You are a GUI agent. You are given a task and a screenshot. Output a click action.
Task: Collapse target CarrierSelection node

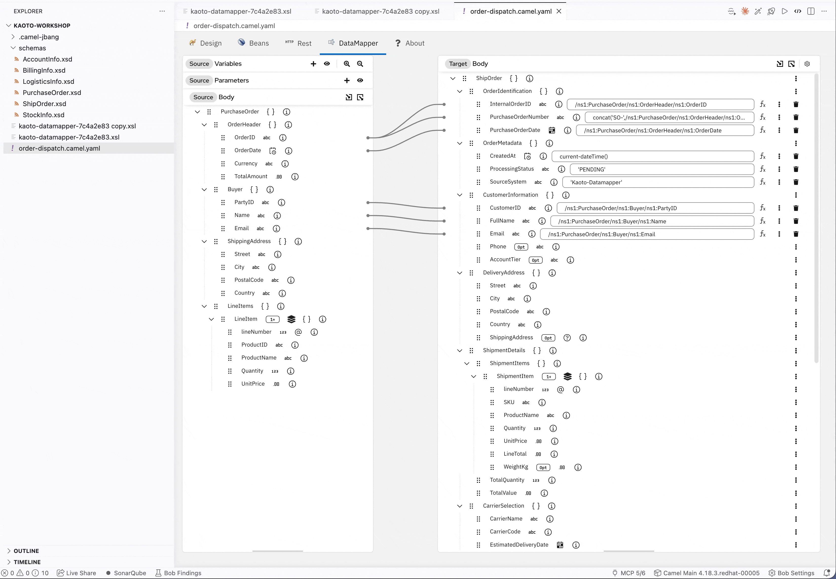(x=459, y=506)
